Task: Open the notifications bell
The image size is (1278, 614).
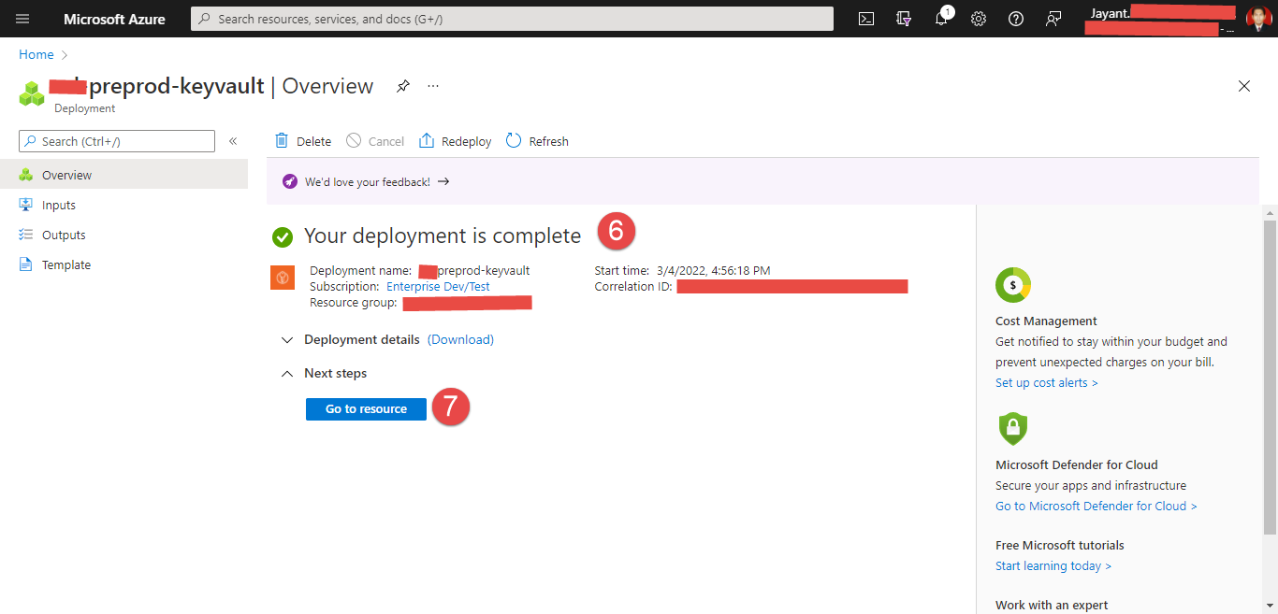Action: coord(942,18)
